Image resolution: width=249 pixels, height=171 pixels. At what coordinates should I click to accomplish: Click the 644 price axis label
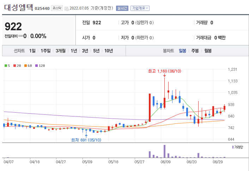pos(231,139)
